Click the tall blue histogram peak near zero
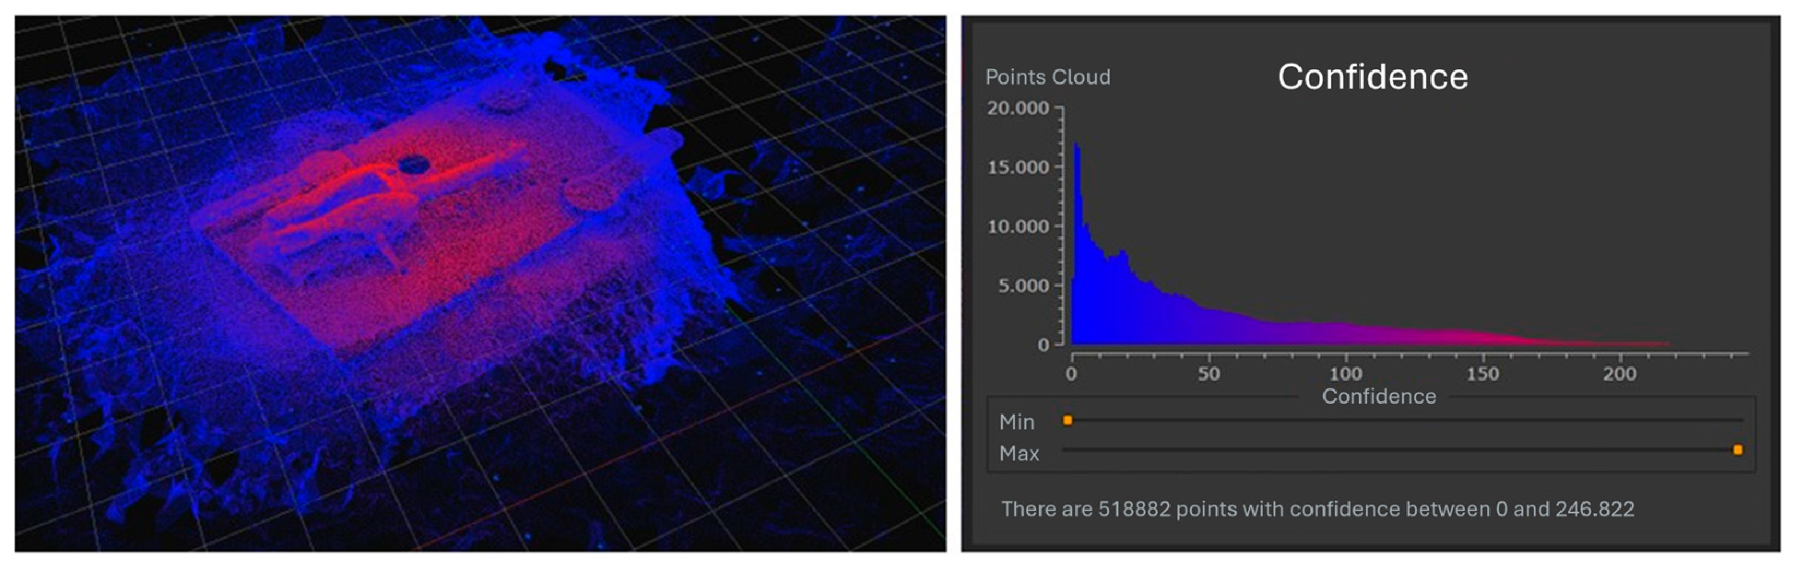This screenshot has width=1797, height=568. click(x=1077, y=209)
